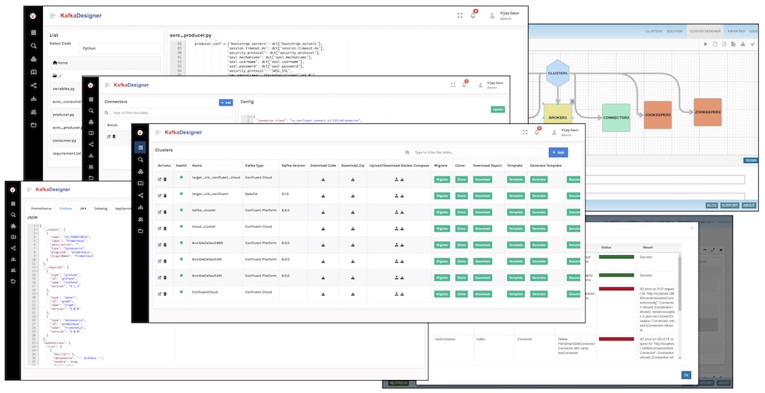Download code for target_cib_confluent_cloud
The width and height of the screenshot is (765, 393).
(x=323, y=180)
